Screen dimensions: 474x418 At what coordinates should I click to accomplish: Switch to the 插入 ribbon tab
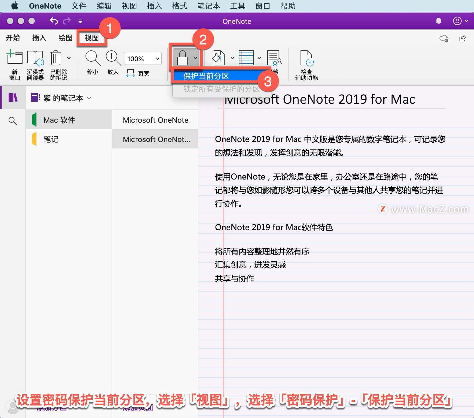(39, 38)
